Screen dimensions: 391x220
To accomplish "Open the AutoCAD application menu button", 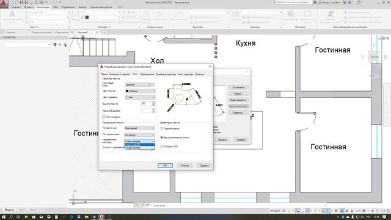I will click(x=4, y=4).
